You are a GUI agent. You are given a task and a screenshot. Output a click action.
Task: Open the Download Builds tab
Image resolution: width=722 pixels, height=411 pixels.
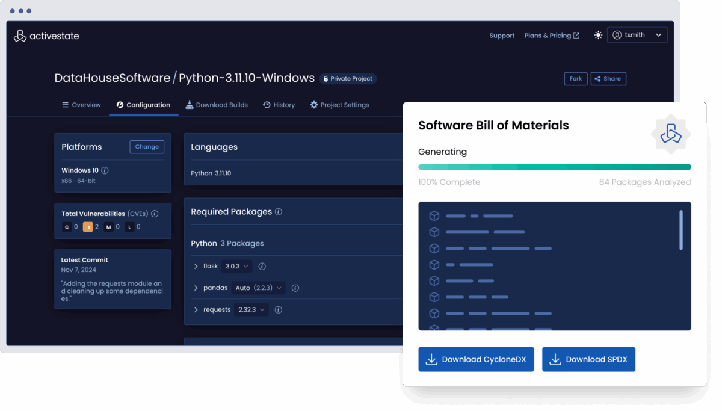[217, 105]
